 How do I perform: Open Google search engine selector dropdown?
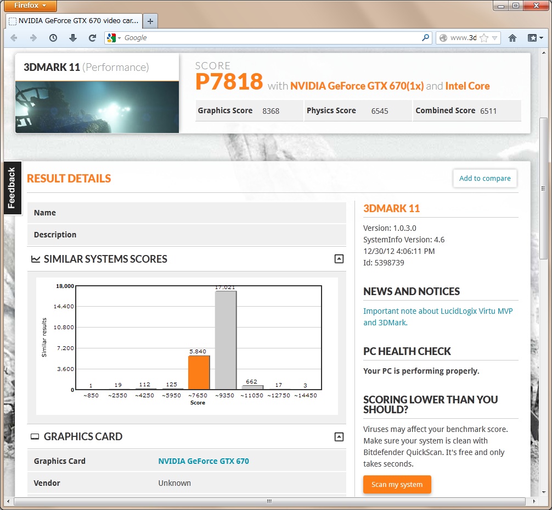114,38
